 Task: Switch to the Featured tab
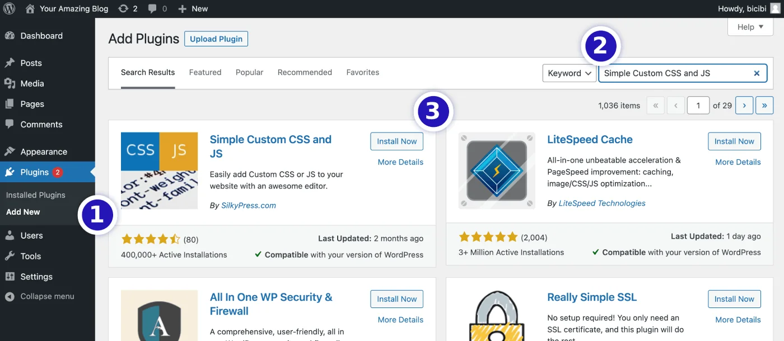(205, 72)
